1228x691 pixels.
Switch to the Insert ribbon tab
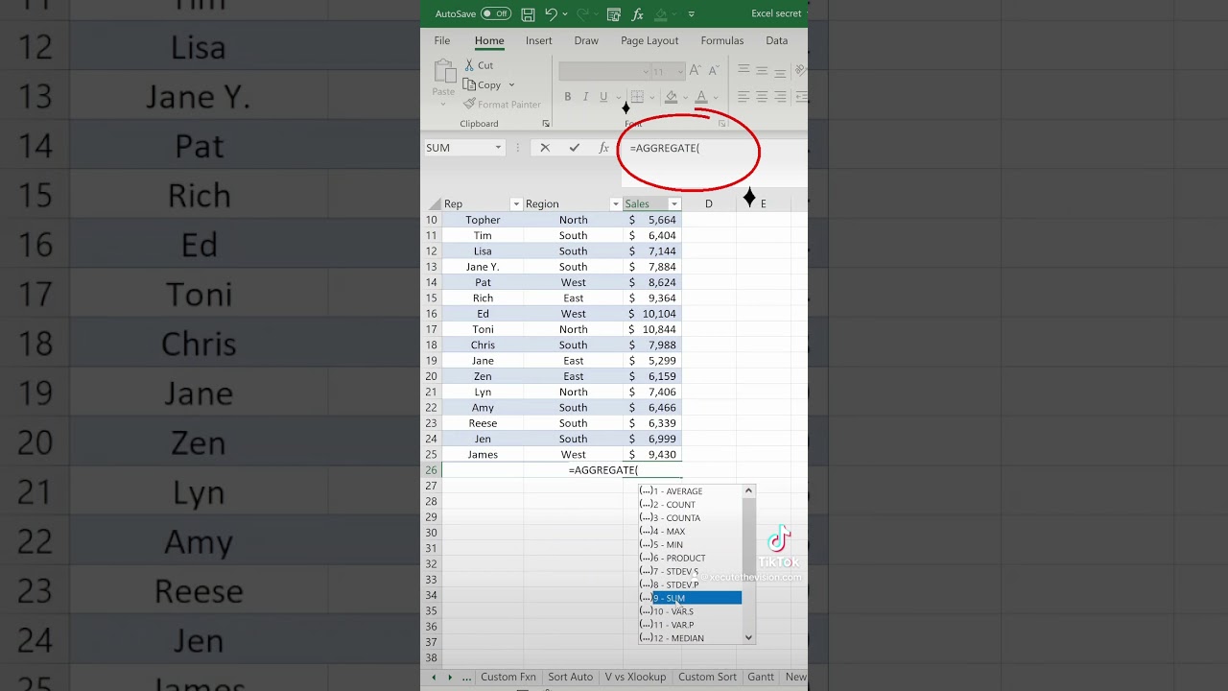539,40
